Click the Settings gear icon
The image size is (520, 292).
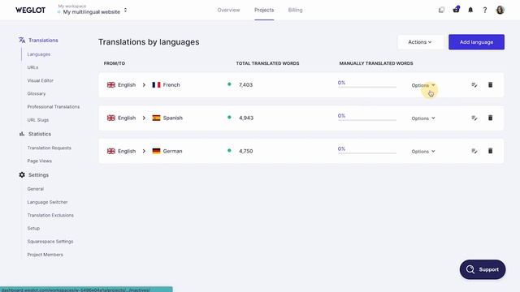coord(22,175)
